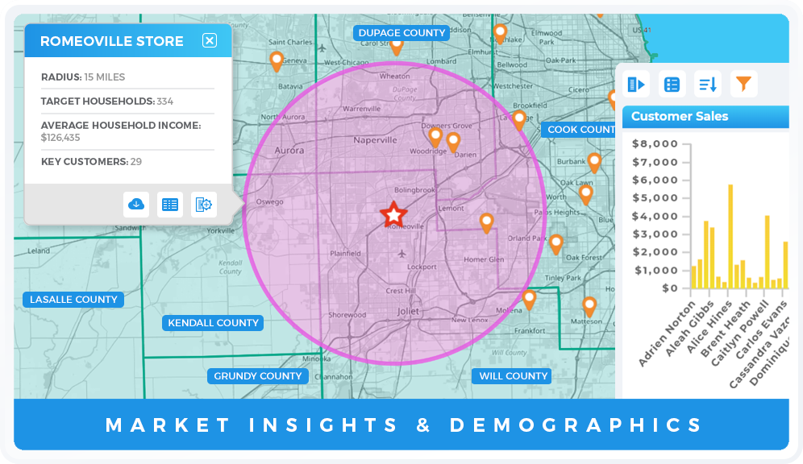803x464 pixels.
Task: Open the list view icon above Customer Sales
Action: point(672,84)
